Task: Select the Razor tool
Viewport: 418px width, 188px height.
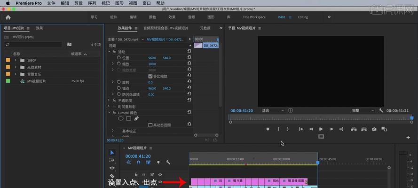Action: tap(112, 176)
